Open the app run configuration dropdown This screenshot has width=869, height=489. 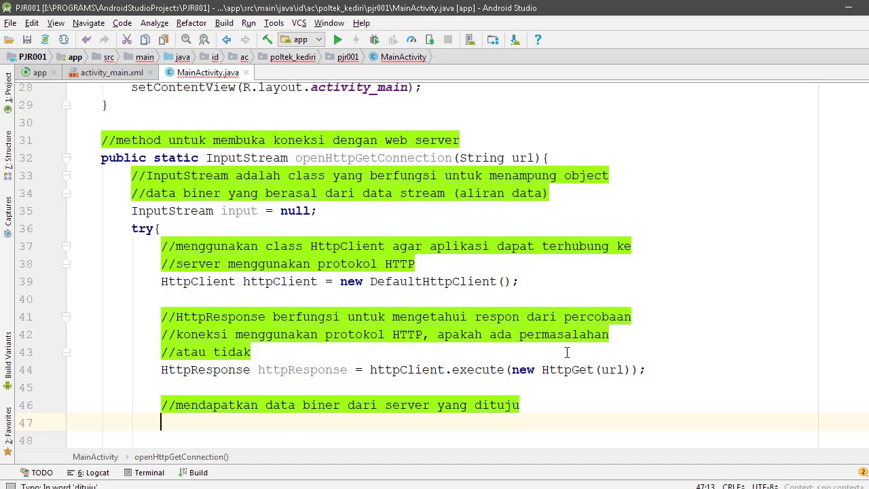tap(301, 40)
